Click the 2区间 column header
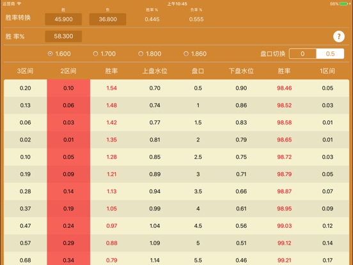The height and width of the screenshot is (265, 353). click(68, 71)
